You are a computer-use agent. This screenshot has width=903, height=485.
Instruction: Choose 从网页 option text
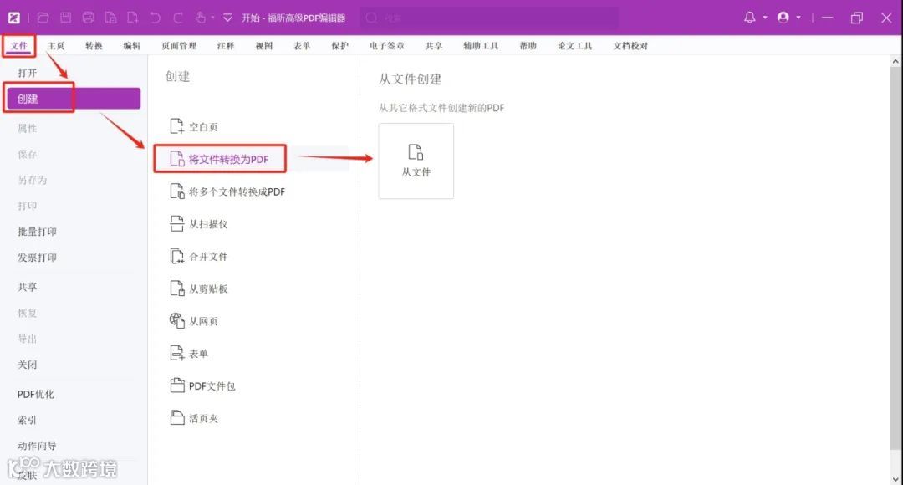point(203,321)
